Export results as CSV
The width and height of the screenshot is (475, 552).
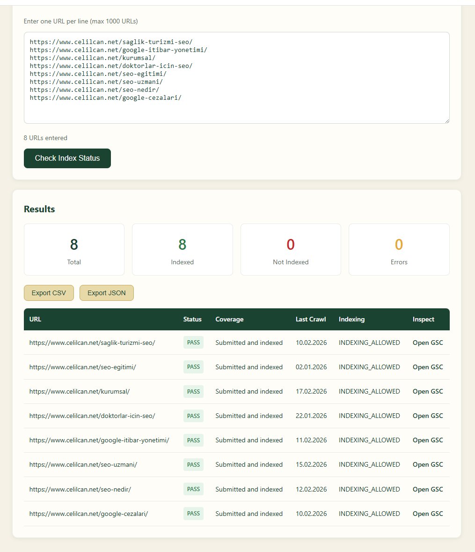point(49,293)
